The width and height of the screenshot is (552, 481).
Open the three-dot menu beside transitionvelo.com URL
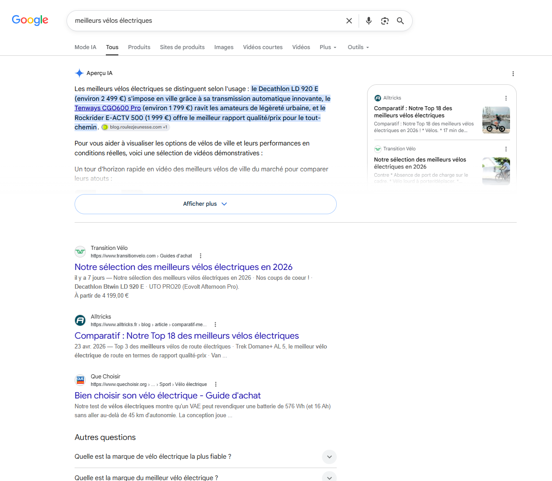click(x=201, y=256)
